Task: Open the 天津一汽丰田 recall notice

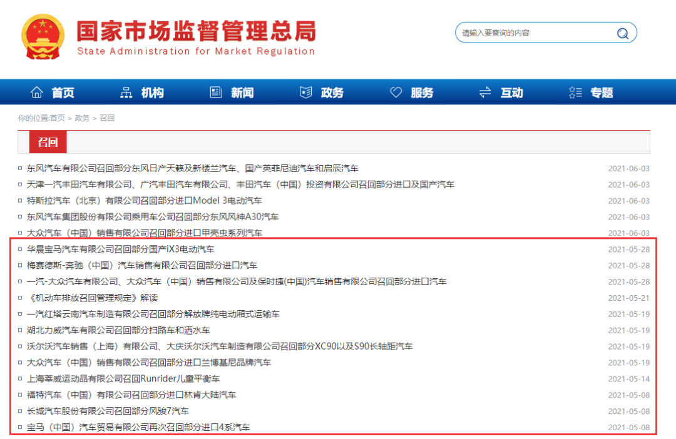Action: point(240,185)
